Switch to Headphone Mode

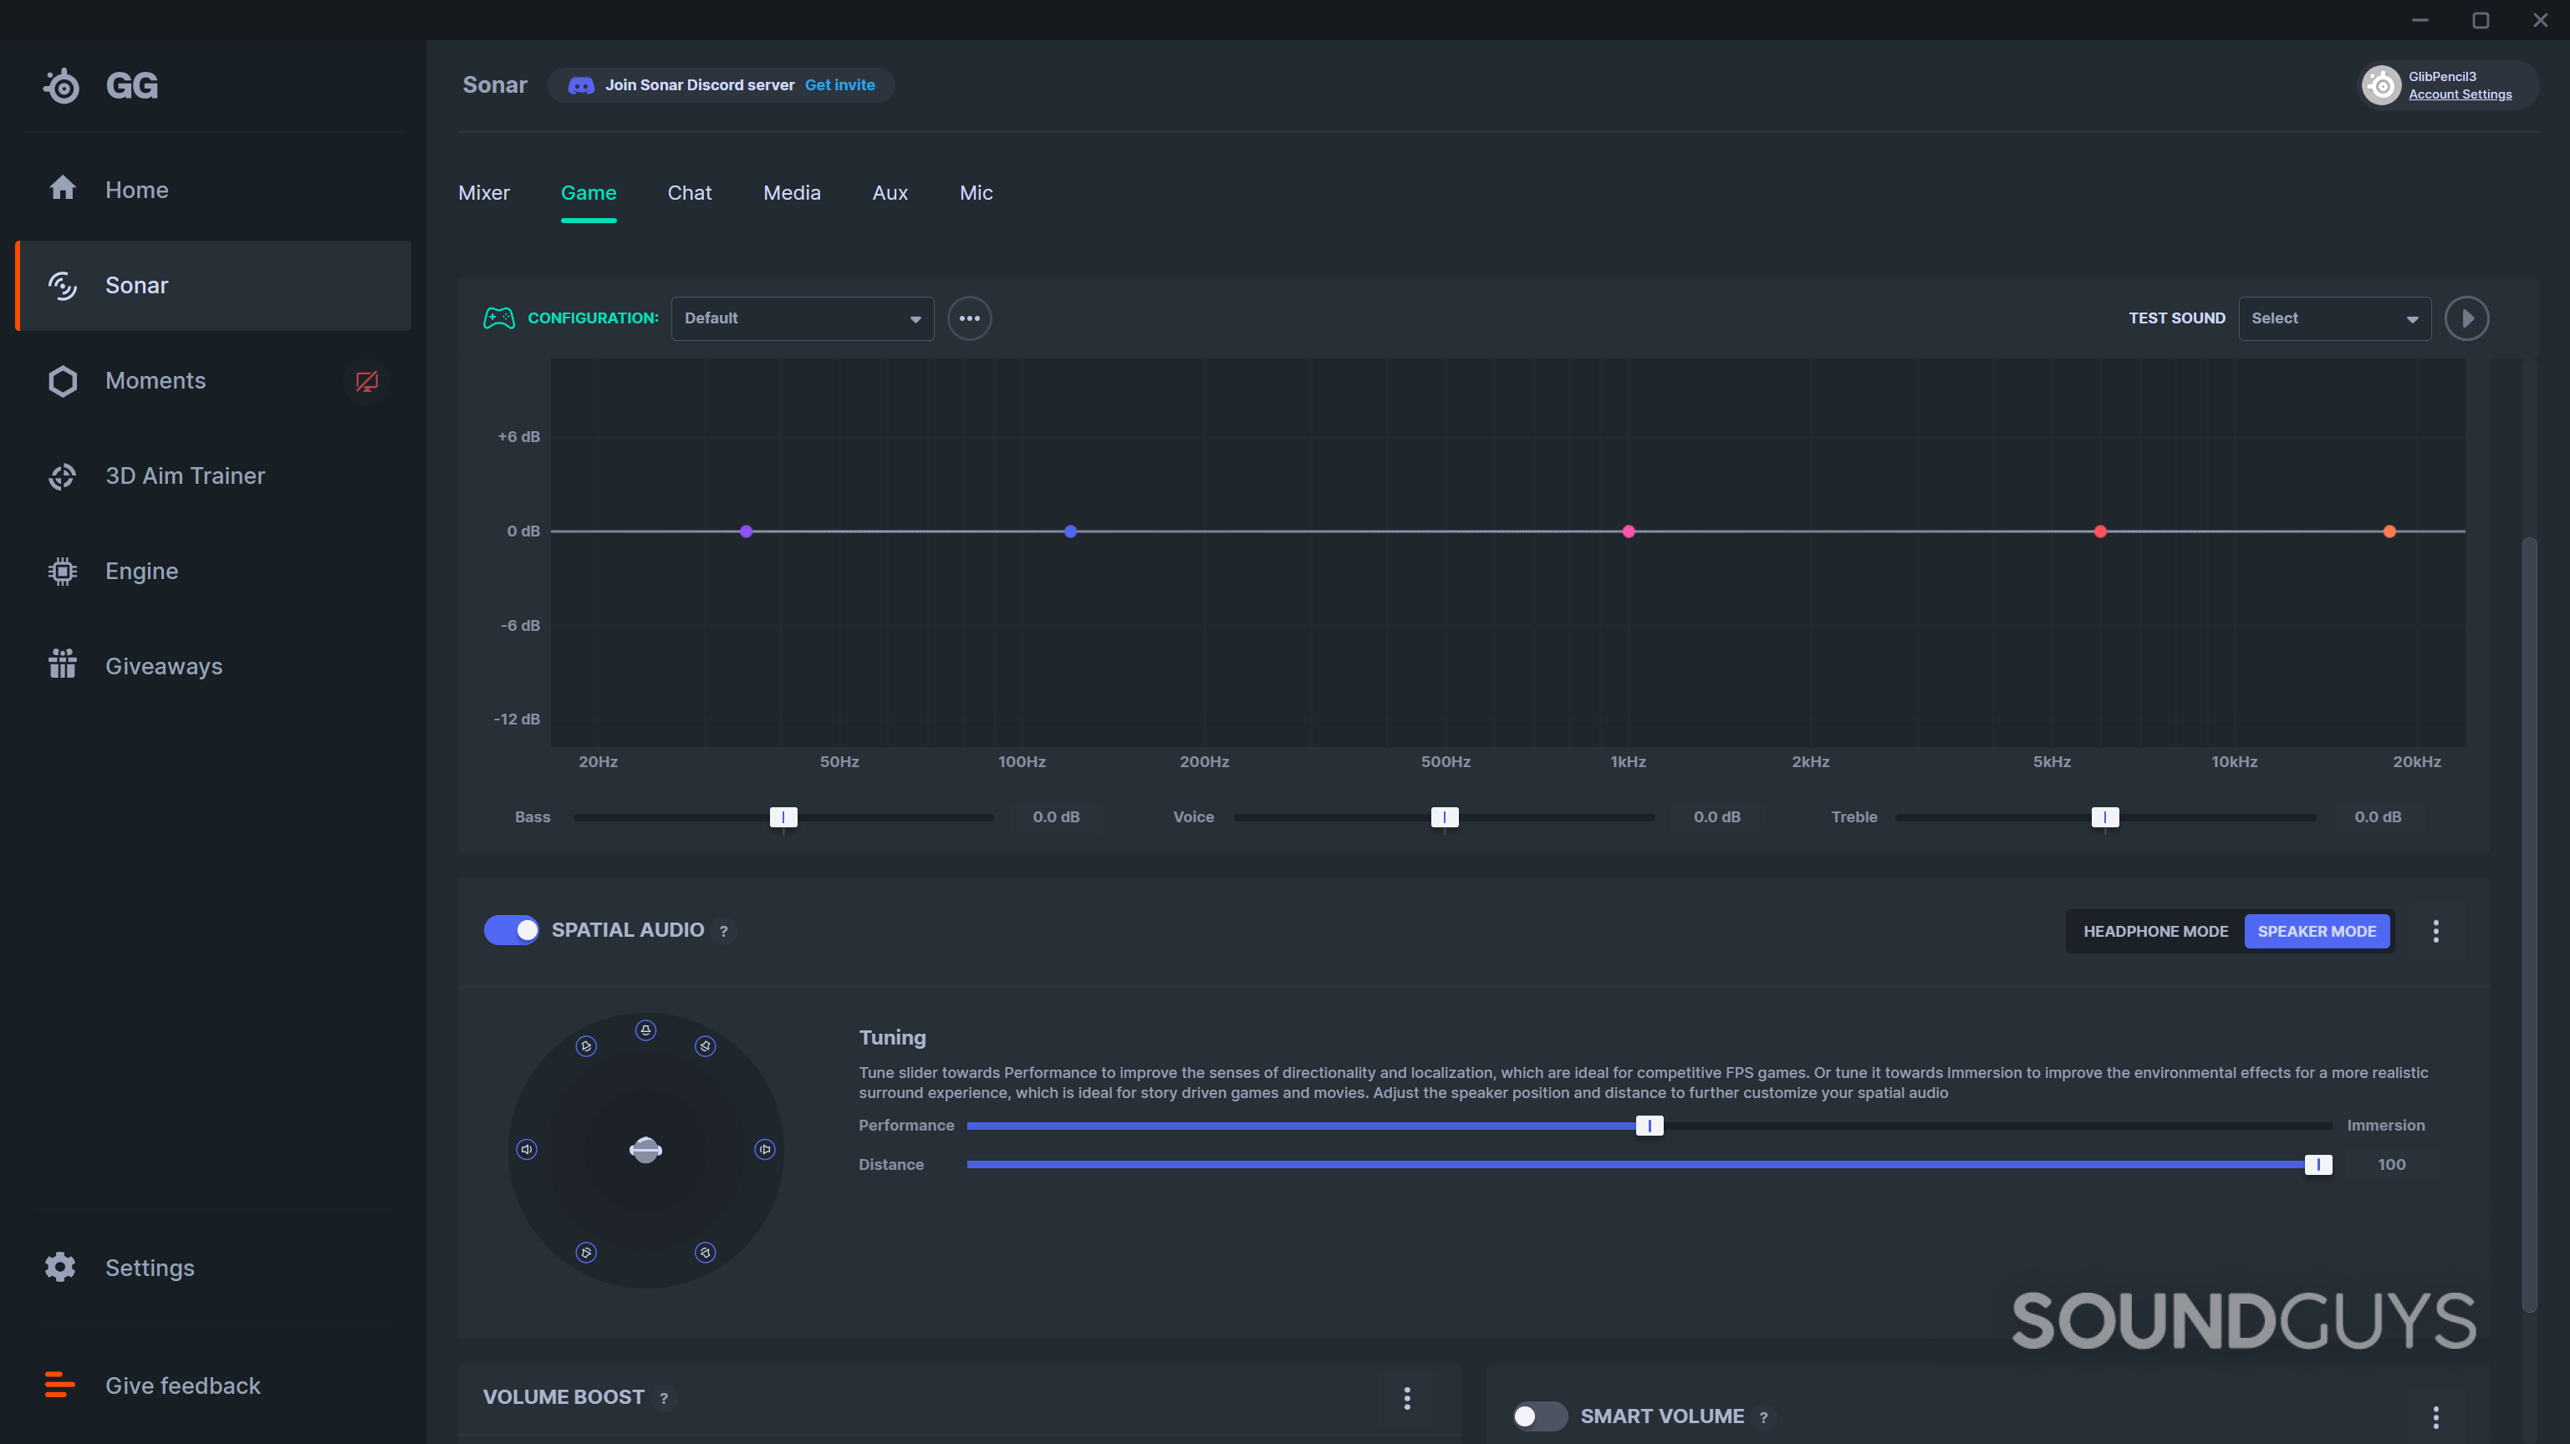click(x=2155, y=932)
